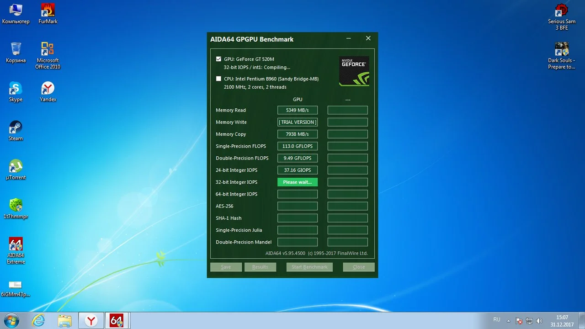The height and width of the screenshot is (329, 585).
Task: Click the Yandex browser taskbar button
Action: tap(91, 321)
